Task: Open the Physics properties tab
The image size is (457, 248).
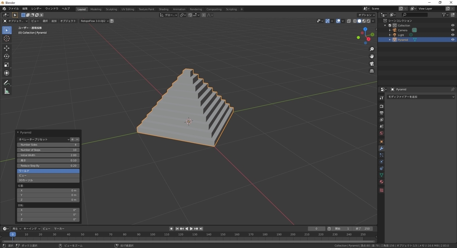Action: (x=382, y=162)
